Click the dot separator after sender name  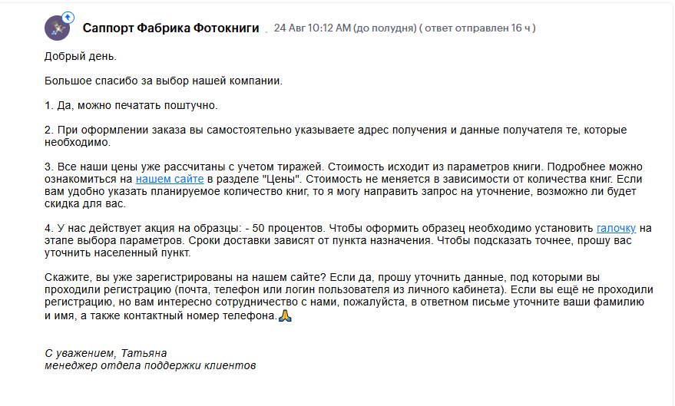coord(266,31)
